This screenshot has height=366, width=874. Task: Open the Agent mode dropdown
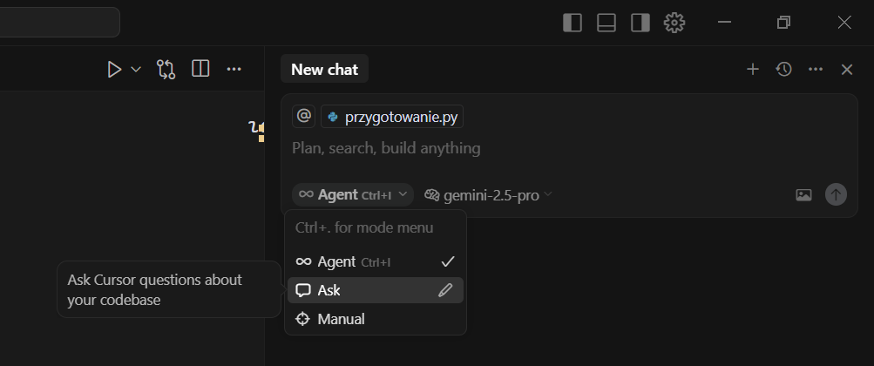tap(353, 194)
